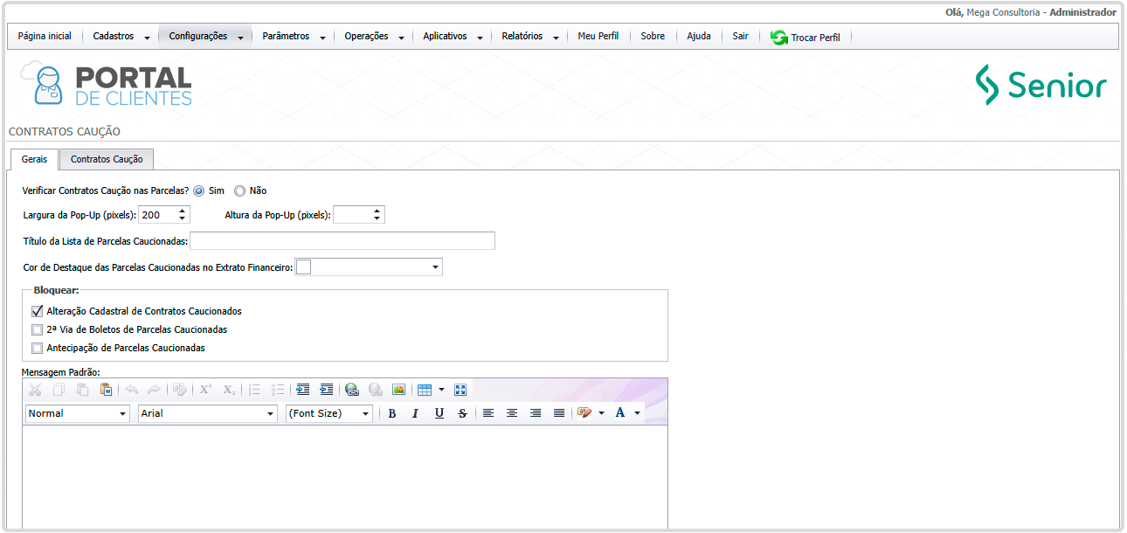
Task: Click the background color highlighter icon
Action: tap(584, 413)
